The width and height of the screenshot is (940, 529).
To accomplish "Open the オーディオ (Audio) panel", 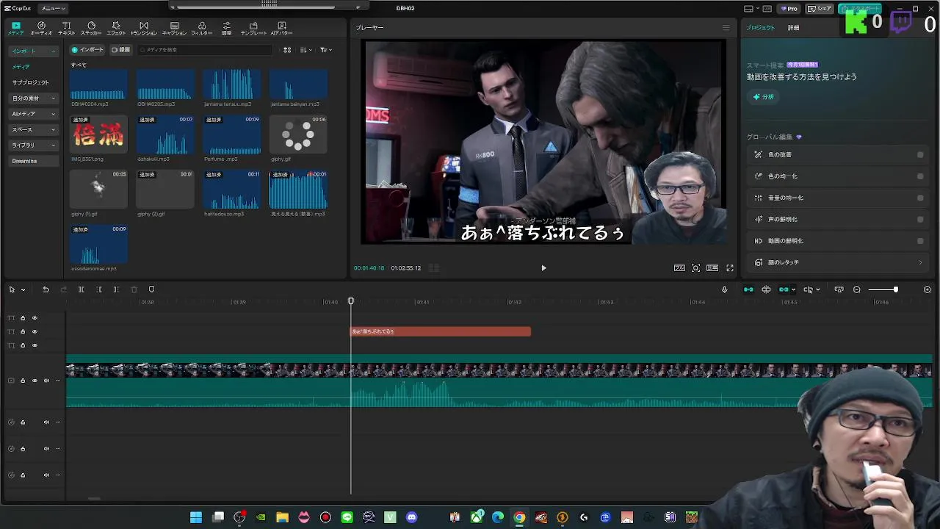I will pos(41,28).
